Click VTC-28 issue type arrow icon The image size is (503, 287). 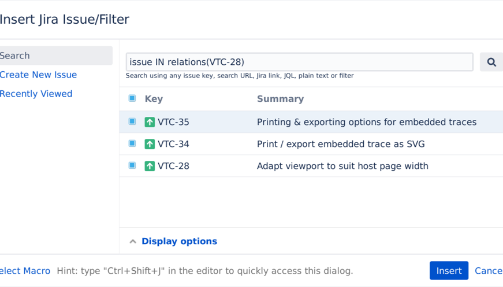pos(150,166)
